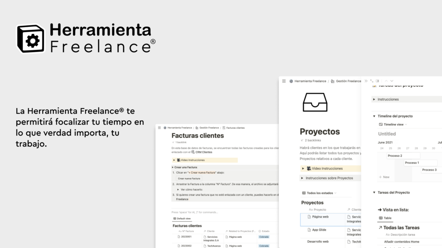This screenshot has height=248, width=442.
Task: Click the App Glide page icon
Action: [x=309, y=230]
